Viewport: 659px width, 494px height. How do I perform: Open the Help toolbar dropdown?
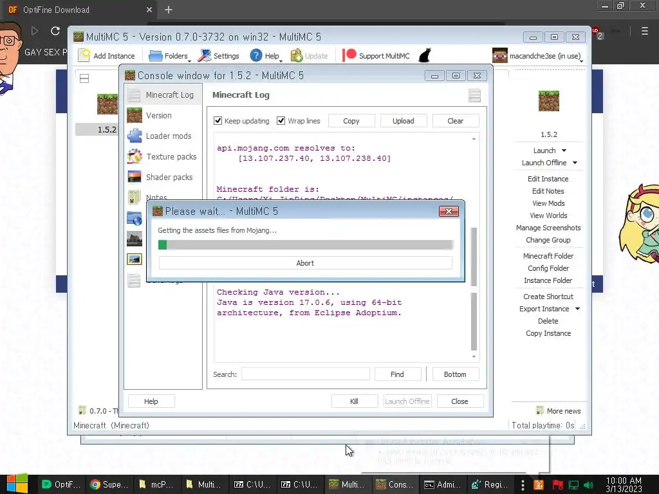point(266,56)
